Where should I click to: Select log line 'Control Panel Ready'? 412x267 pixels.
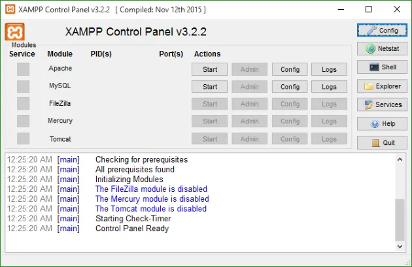(x=132, y=228)
